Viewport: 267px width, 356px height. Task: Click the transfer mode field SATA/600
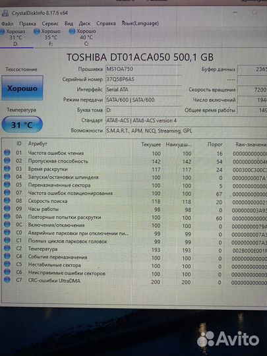(x=144, y=100)
